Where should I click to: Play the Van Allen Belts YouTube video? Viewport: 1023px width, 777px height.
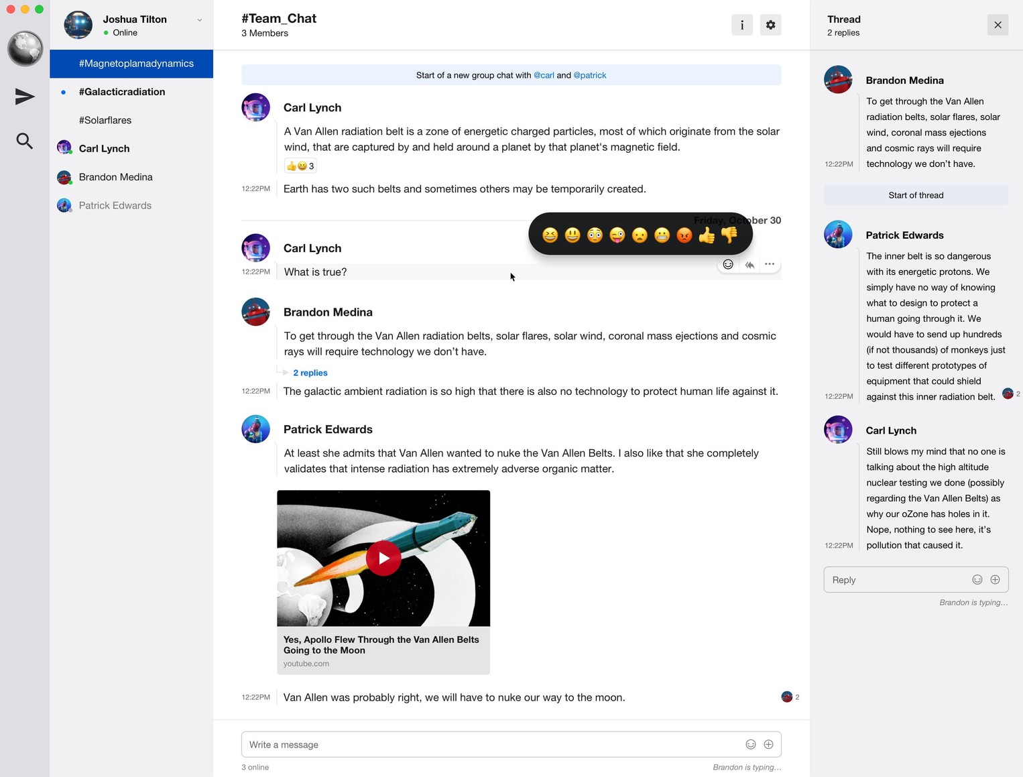(383, 558)
